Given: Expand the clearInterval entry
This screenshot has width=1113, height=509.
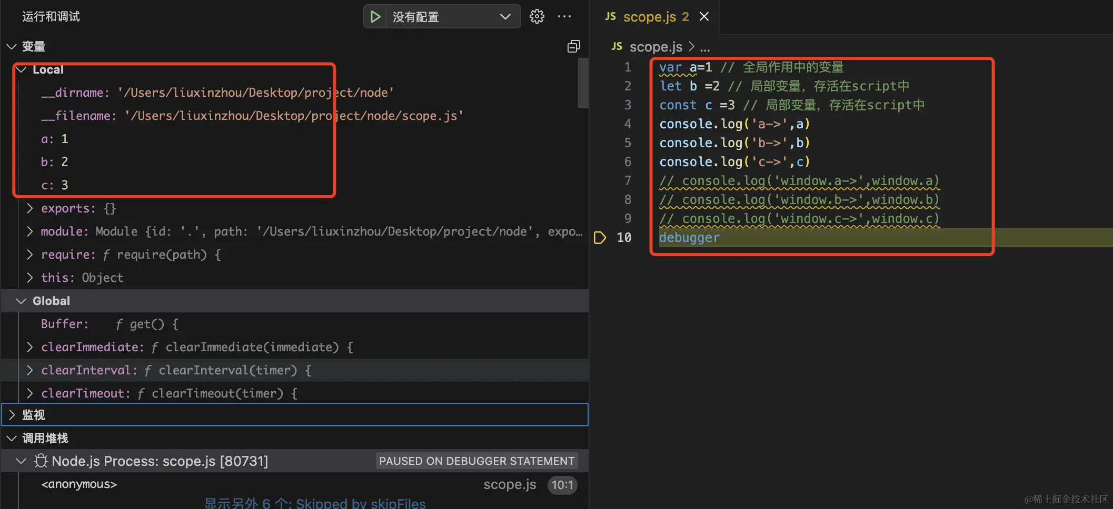Looking at the screenshot, I should (x=29, y=371).
